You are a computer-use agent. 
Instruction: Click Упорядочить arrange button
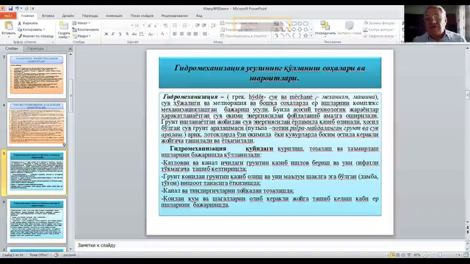pos(325,28)
